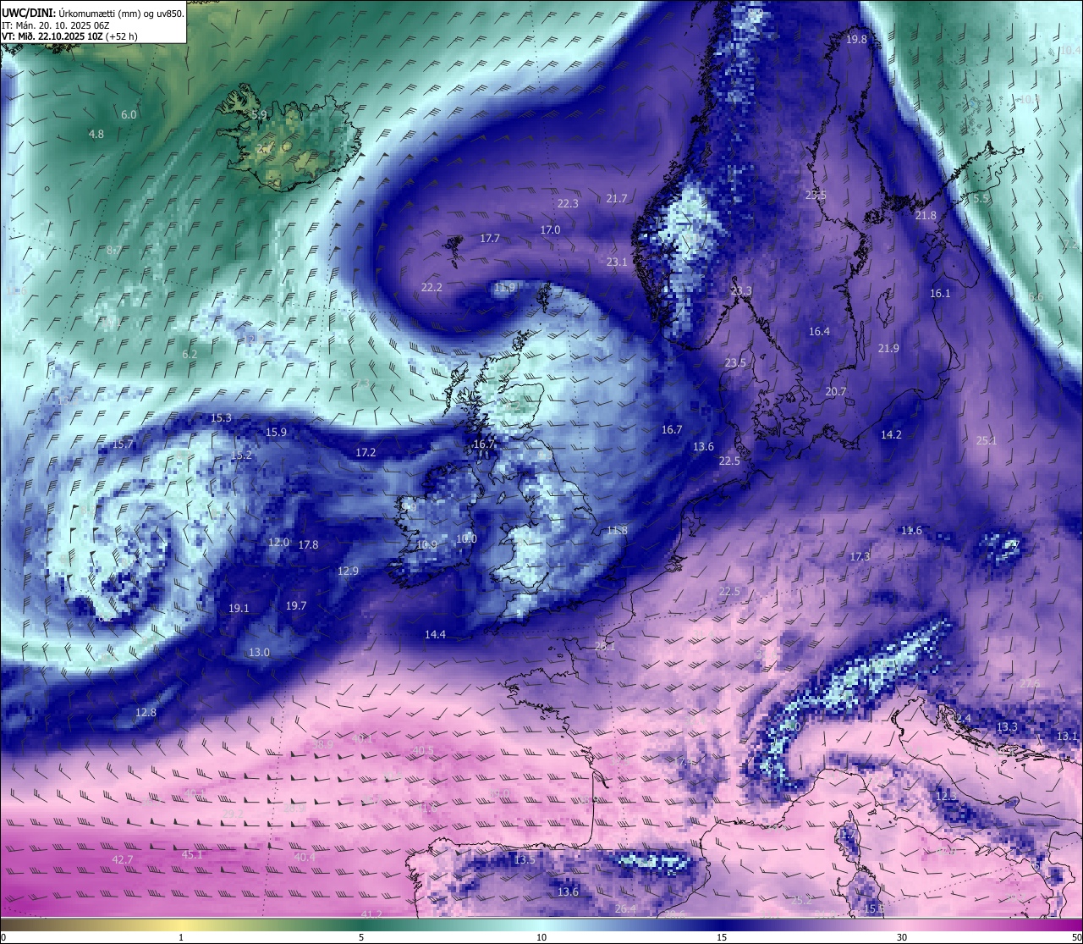Click the '30' tick on colour scale

coord(902,937)
